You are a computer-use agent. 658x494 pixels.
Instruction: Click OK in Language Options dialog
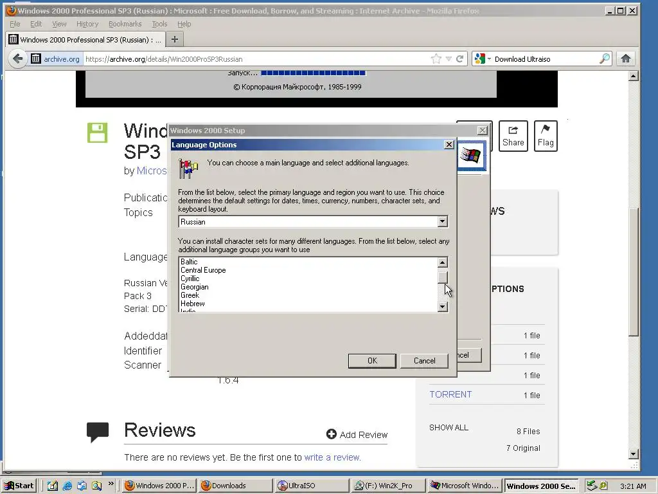tap(372, 361)
